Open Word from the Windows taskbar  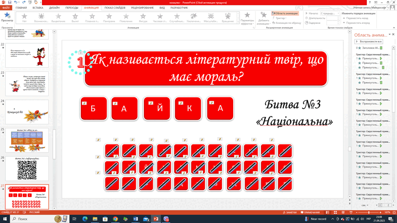tap(136, 219)
